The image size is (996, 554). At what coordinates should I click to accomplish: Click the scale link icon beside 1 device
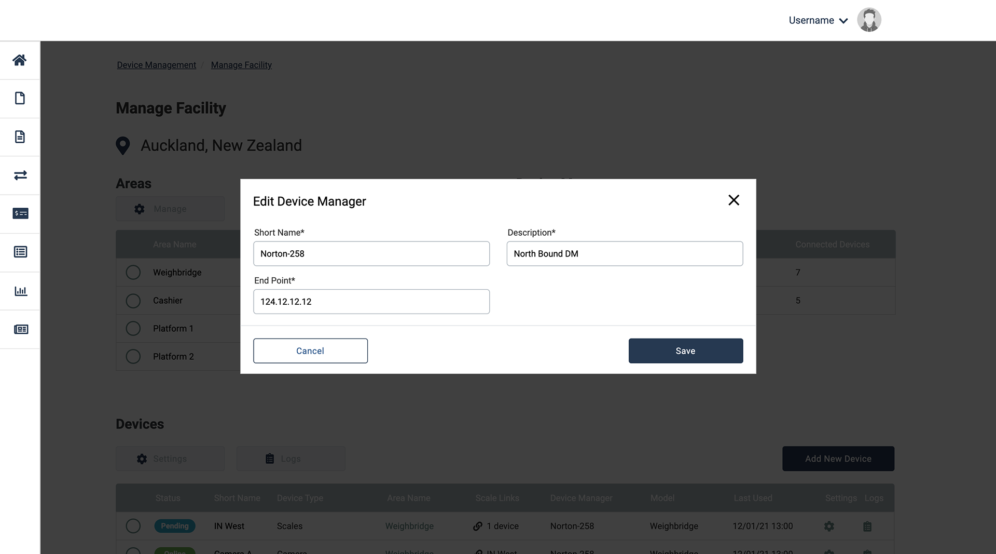tap(478, 526)
